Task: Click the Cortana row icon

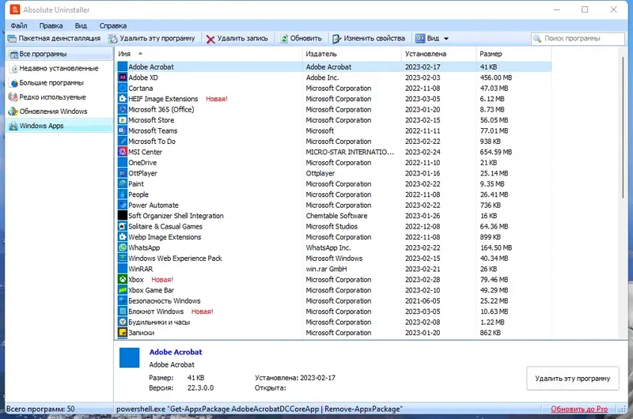Action: (123, 88)
